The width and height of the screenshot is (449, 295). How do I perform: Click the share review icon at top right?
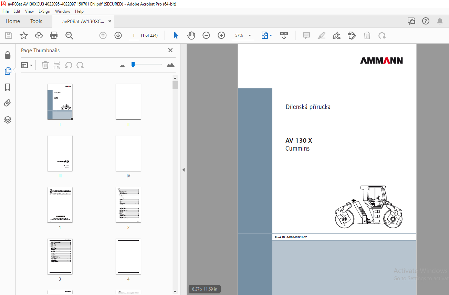[411, 21]
